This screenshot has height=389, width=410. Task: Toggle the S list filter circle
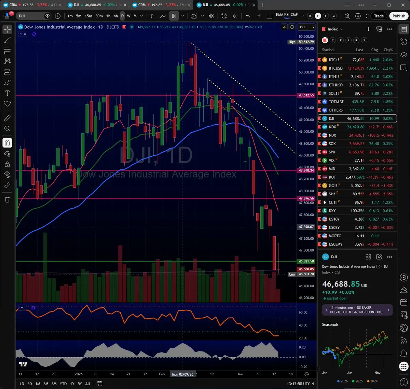tap(364, 40)
